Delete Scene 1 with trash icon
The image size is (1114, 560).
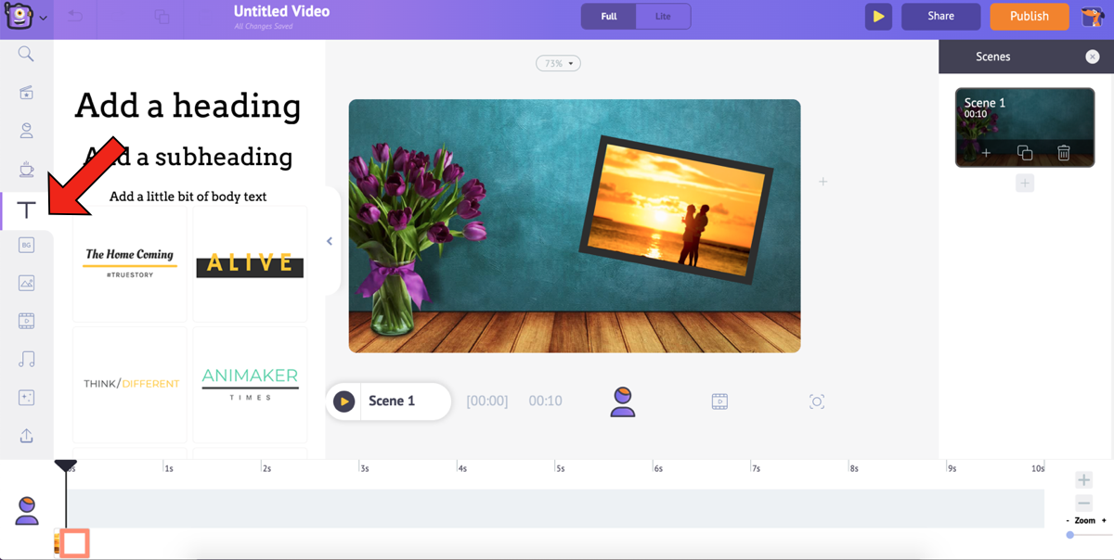(x=1064, y=153)
